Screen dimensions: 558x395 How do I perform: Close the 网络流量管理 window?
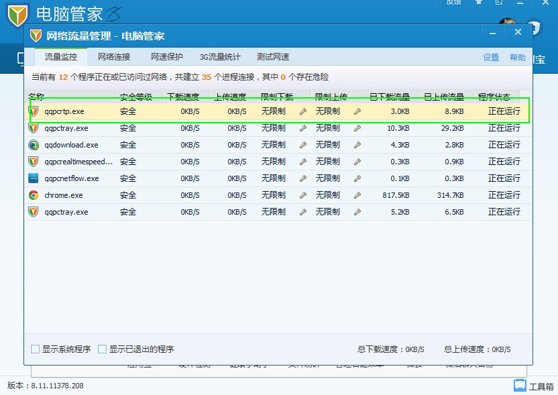[x=518, y=32]
